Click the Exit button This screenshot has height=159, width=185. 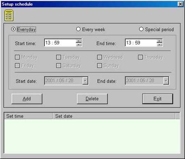pyautogui.click(x=157, y=99)
